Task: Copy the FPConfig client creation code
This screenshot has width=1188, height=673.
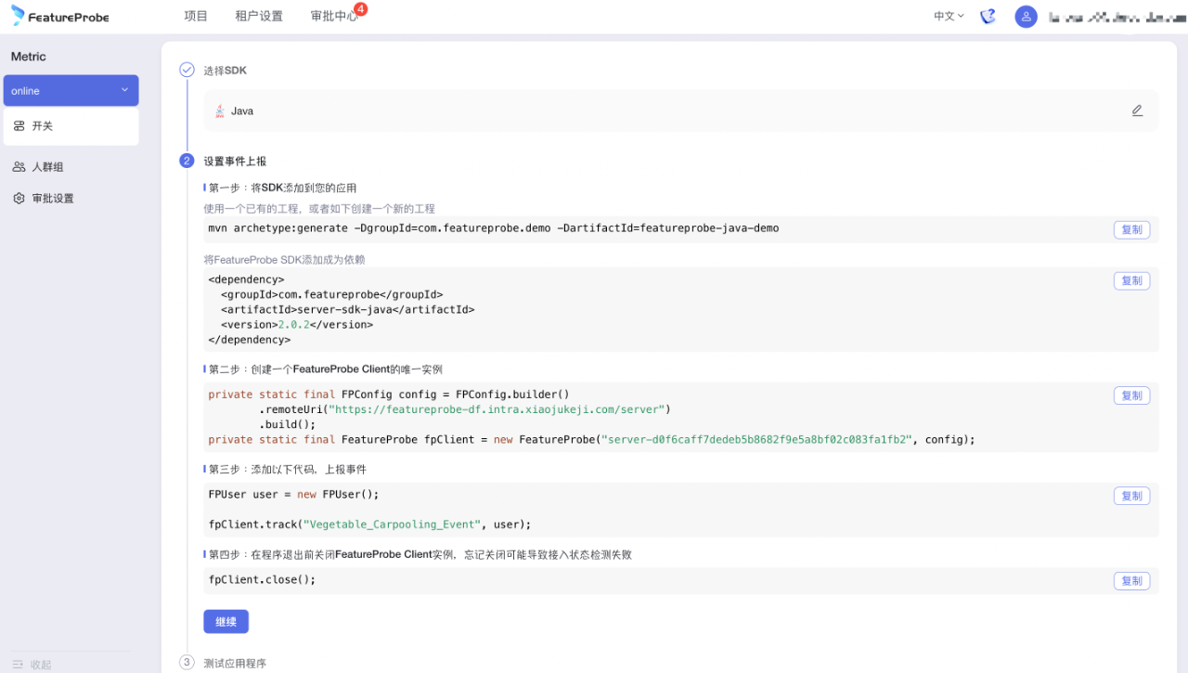Action: coord(1131,395)
